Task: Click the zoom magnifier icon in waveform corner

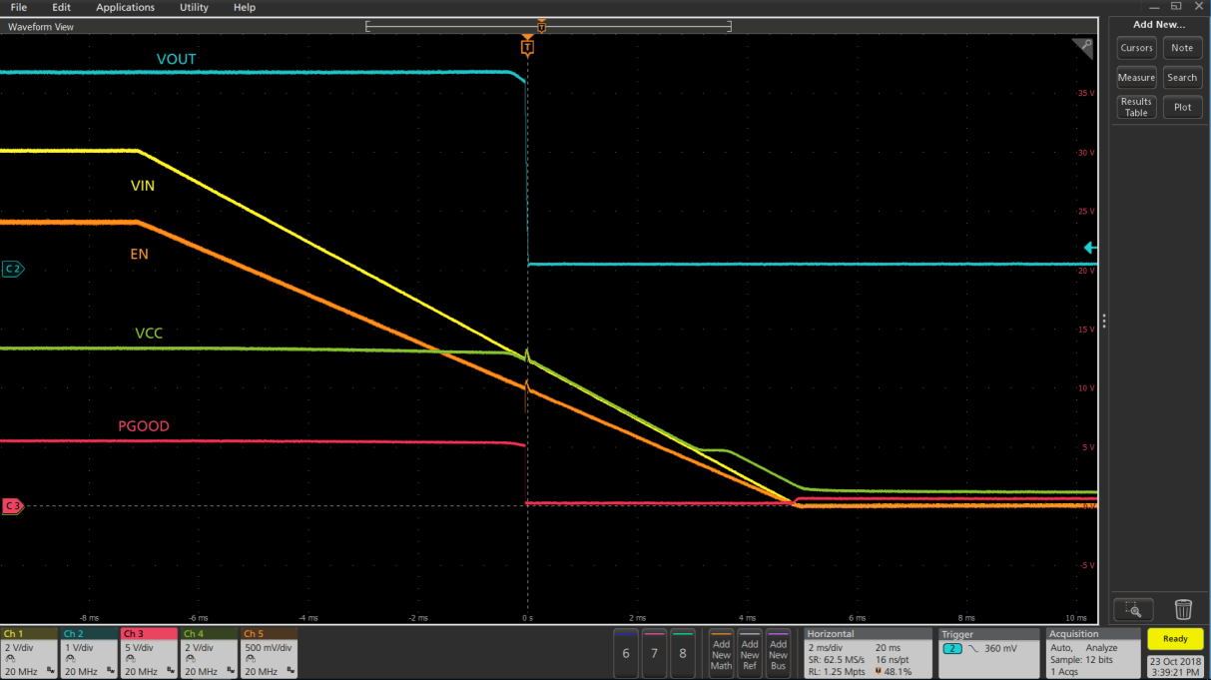Action: click(x=1082, y=47)
